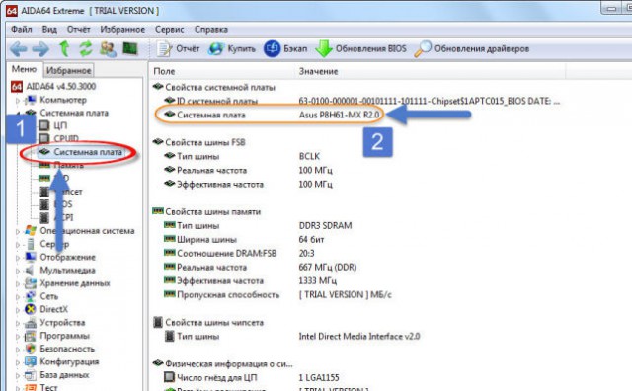Select Программы in the tree
632x391 pixels.
tap(64, 336)
